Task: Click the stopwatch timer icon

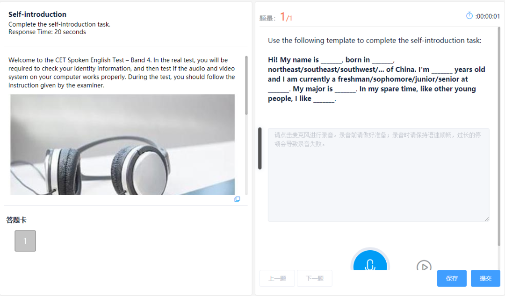Action: (469, 15)
